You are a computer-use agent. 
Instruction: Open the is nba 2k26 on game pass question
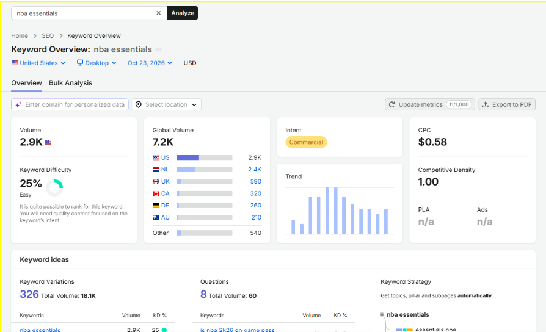pyautogui.click(x=238, y=330)
